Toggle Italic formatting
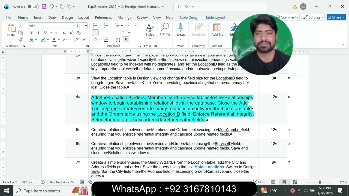Screen dimensions: 349x196 pos(38,33)
